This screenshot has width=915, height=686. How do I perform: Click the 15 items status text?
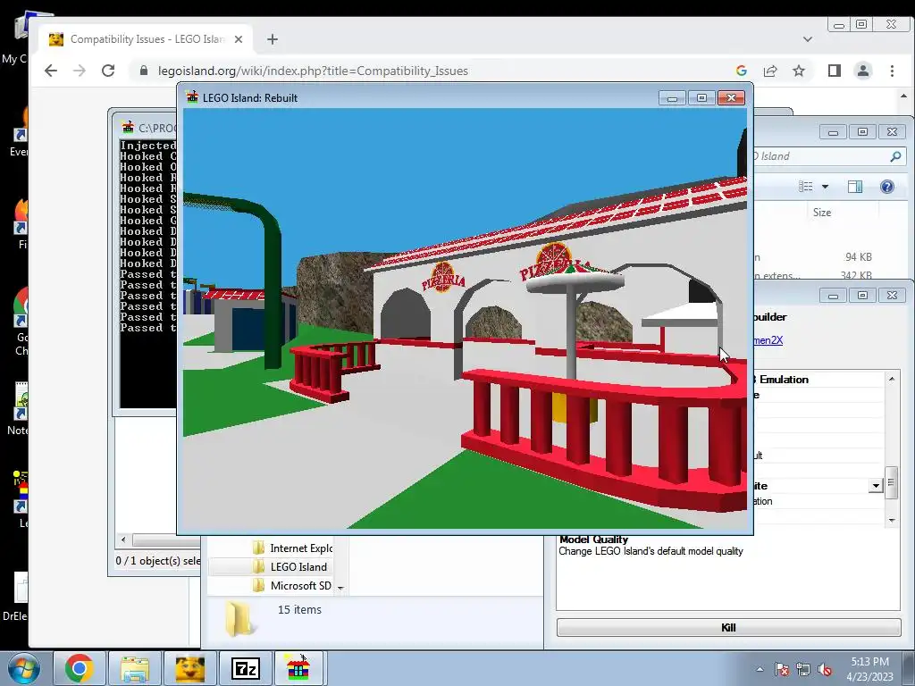pyautogui.click(x=299, y=609)
